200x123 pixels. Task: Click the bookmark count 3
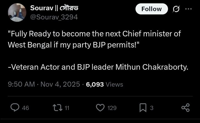click(x=152, y=108)
